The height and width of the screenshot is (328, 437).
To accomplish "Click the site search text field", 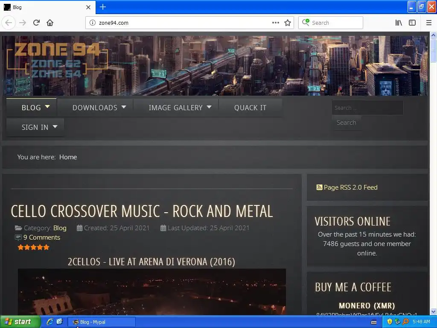I will point(367,108).
